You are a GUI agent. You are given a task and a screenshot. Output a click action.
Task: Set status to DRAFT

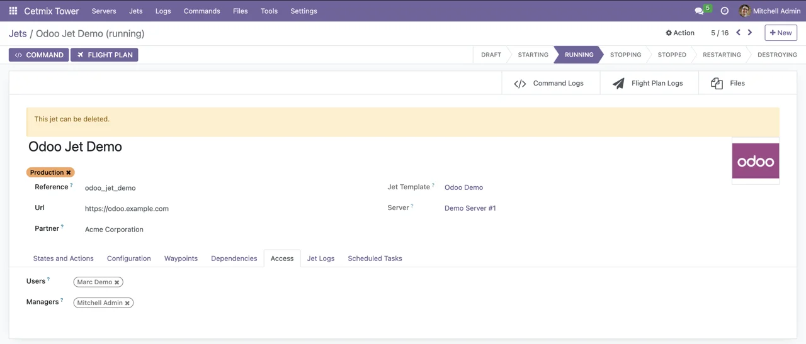coord(491,55)
